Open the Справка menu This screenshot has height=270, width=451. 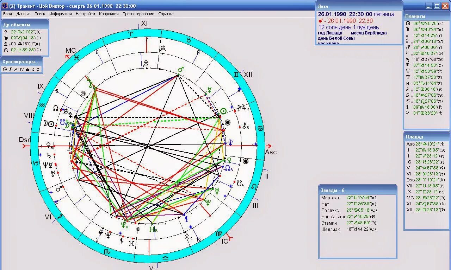[x=166, y=14]
